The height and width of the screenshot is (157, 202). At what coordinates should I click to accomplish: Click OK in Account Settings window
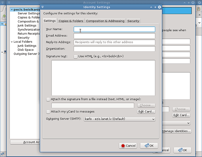tap(182, 150)
